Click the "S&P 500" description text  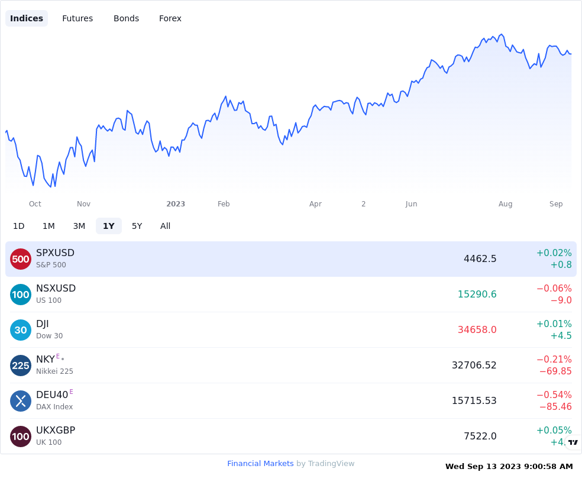[51, 265]
